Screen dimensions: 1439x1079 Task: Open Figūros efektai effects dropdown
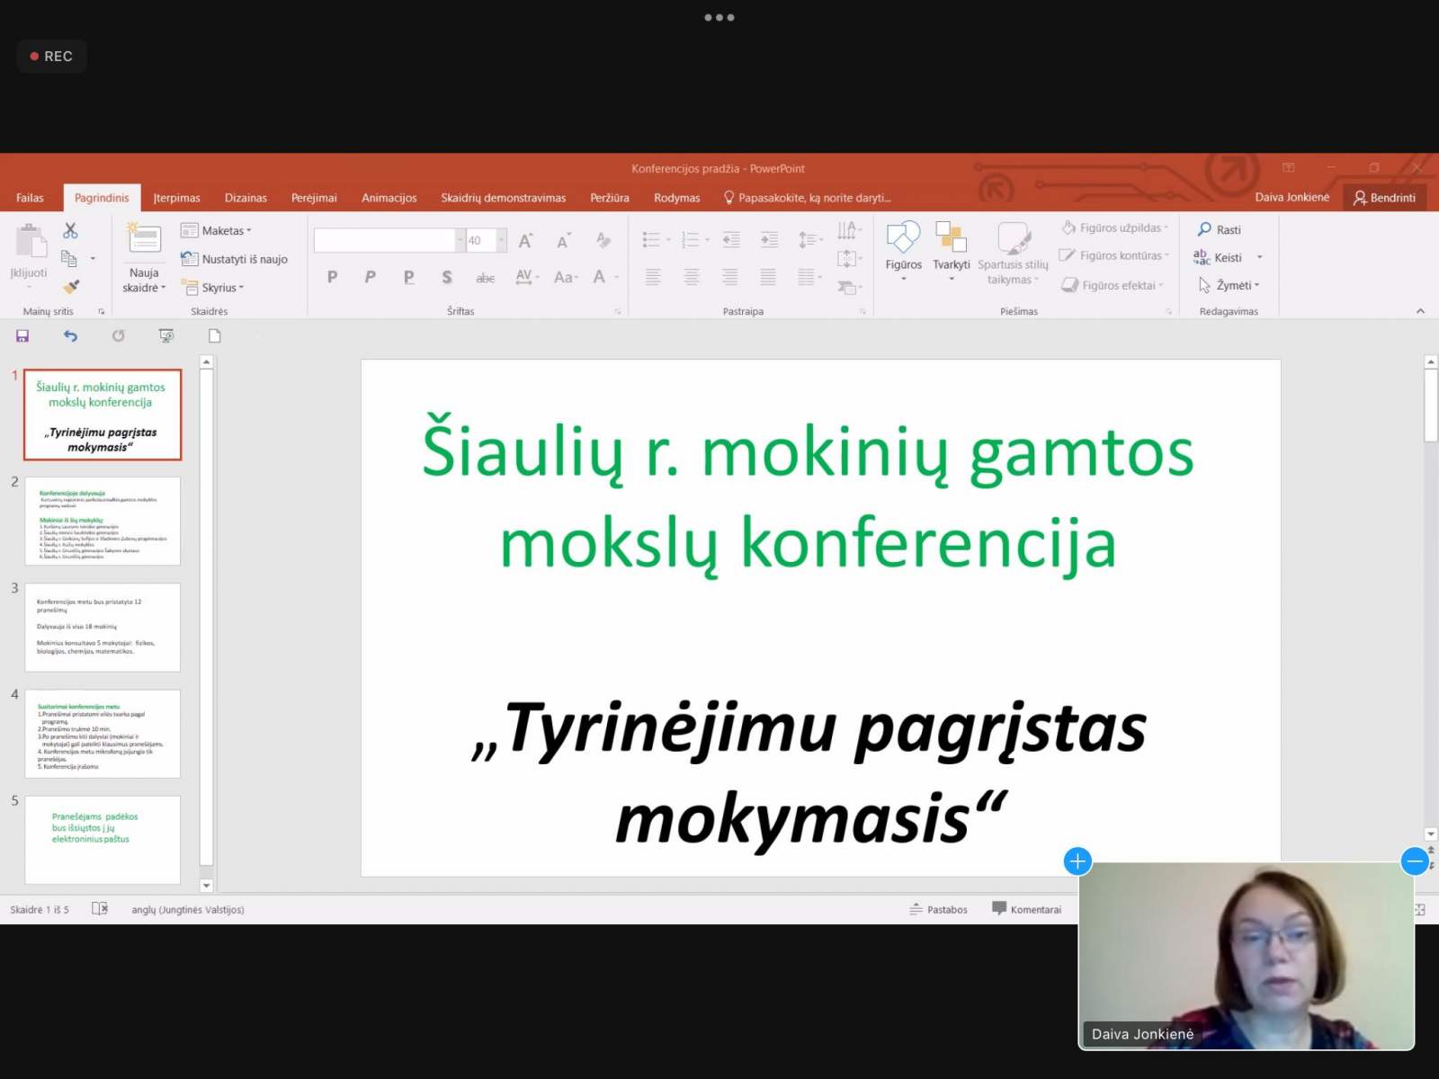[x=1113, y=285]
